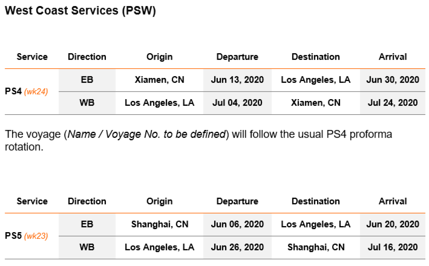Click the orange wk23 week tag
Viewport: 429px width, 266px height.
[x=36, y=236]
